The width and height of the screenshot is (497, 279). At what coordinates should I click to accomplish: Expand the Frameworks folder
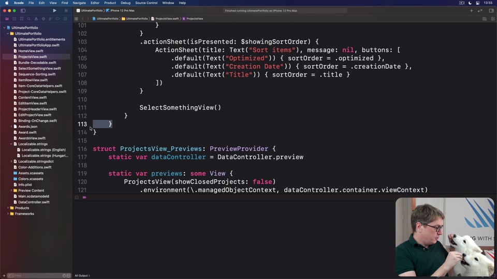coord(8,214)
